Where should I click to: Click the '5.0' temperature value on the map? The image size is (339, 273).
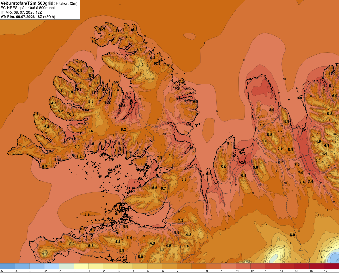point(140,257)
